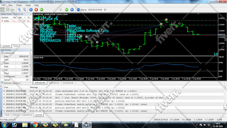Viewport: 227px width, 128px height.
Task: Click the volume icon in system tray
Action: point(205,125)
